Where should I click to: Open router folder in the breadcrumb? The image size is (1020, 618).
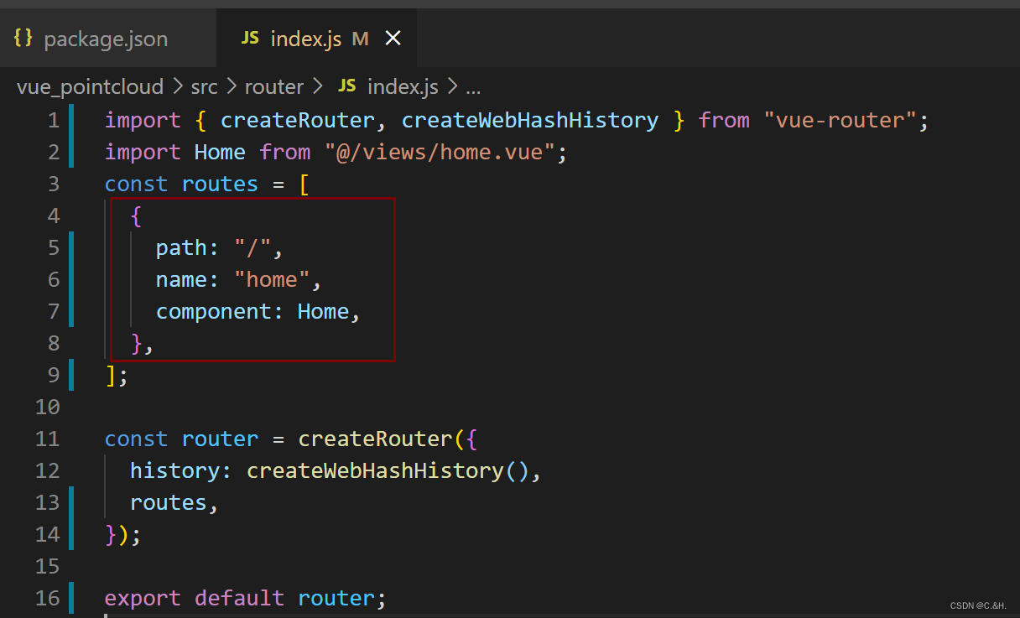[274, 86]
